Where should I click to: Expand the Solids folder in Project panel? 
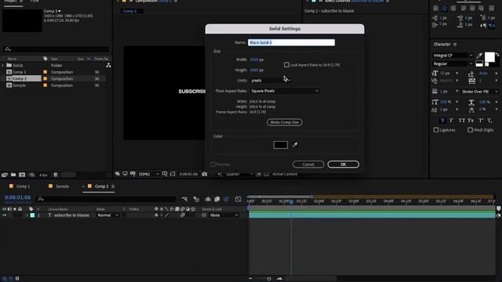click(3, 65)
